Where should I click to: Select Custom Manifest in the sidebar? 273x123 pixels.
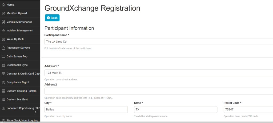[x=17, y=100]
